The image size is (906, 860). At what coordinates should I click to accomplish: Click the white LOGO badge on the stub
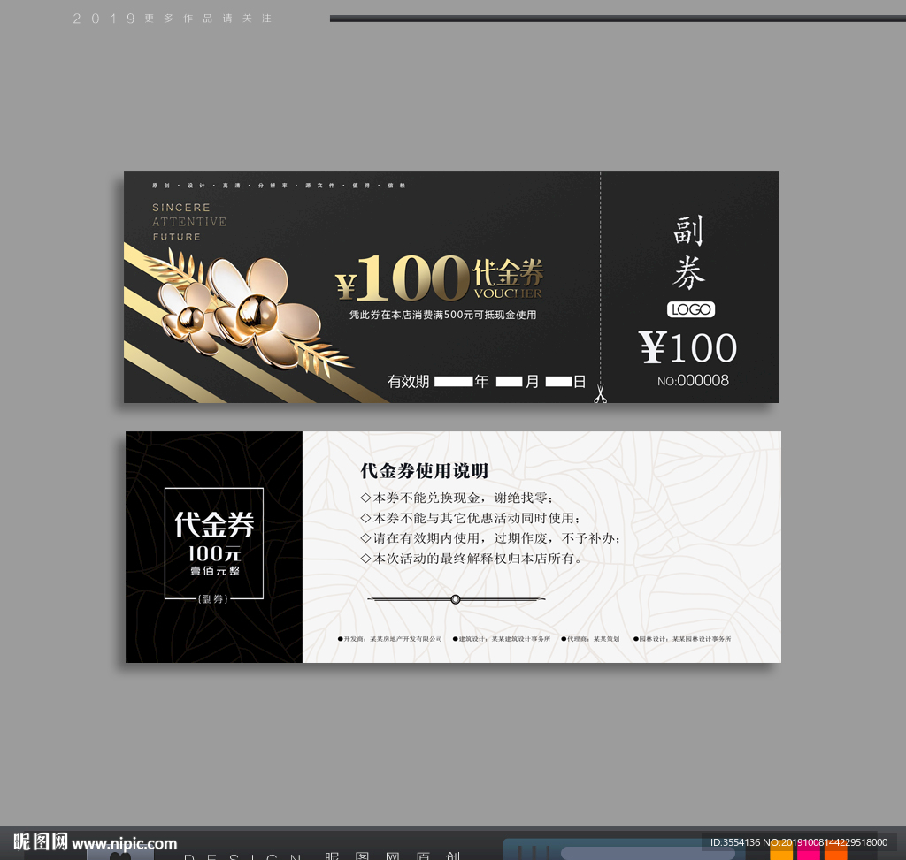[x=691, y=309]
